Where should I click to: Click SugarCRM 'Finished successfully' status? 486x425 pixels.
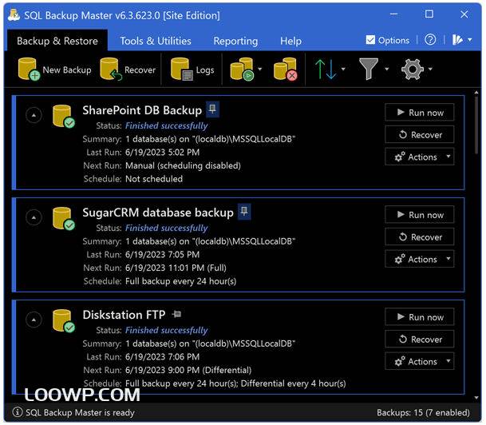167,228
